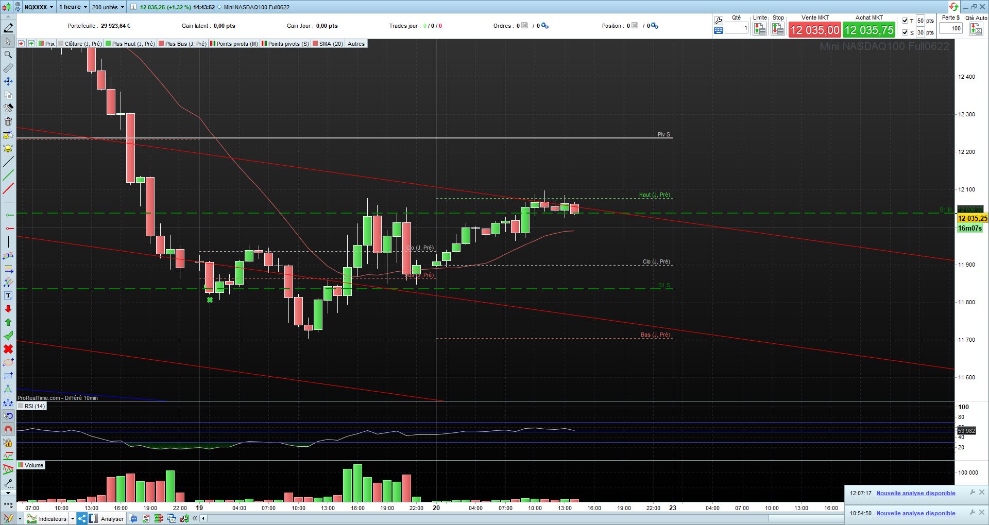The height and width of the screenshot is (525, 989).
Task: Select the magnet snap tool
Action: pos(8,429)
